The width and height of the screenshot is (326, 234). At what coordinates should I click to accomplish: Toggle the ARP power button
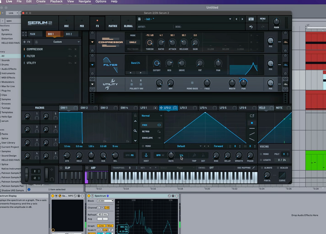click(x=87, y=168)
